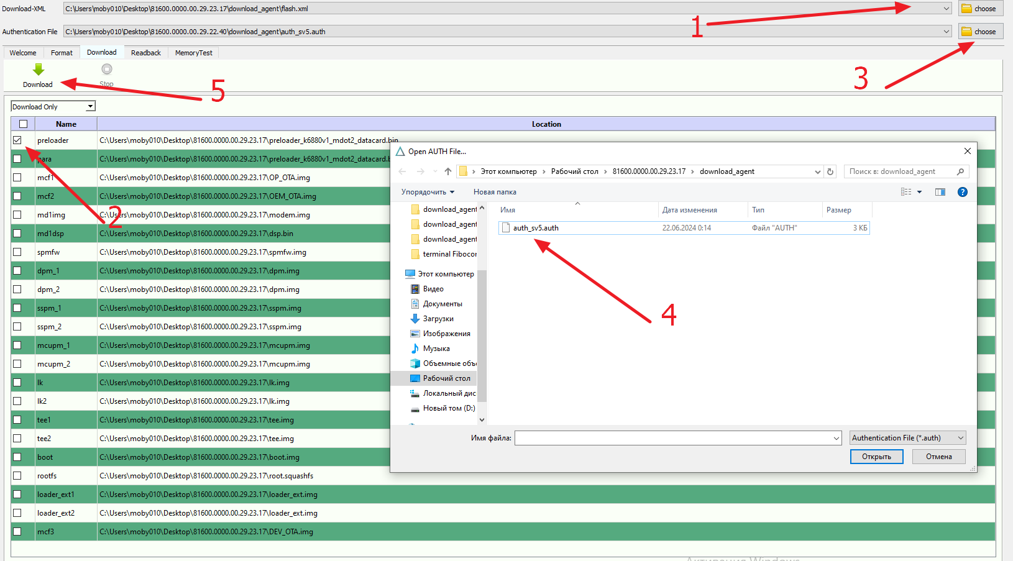Viewport: 1013px width, 561px height.
Task: Select the auth_sv5.auth file
Action: coord(684,228)
